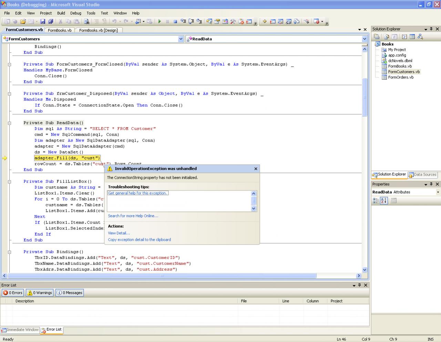Viewport: 441px width, 342px height.
Task: Sort properties alphabetically in Properties panel
Action: (x=384, y=201)
